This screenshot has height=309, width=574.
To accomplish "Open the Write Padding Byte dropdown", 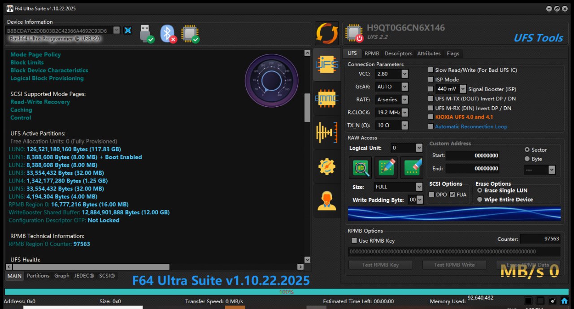I will click(x=419, y=200).
